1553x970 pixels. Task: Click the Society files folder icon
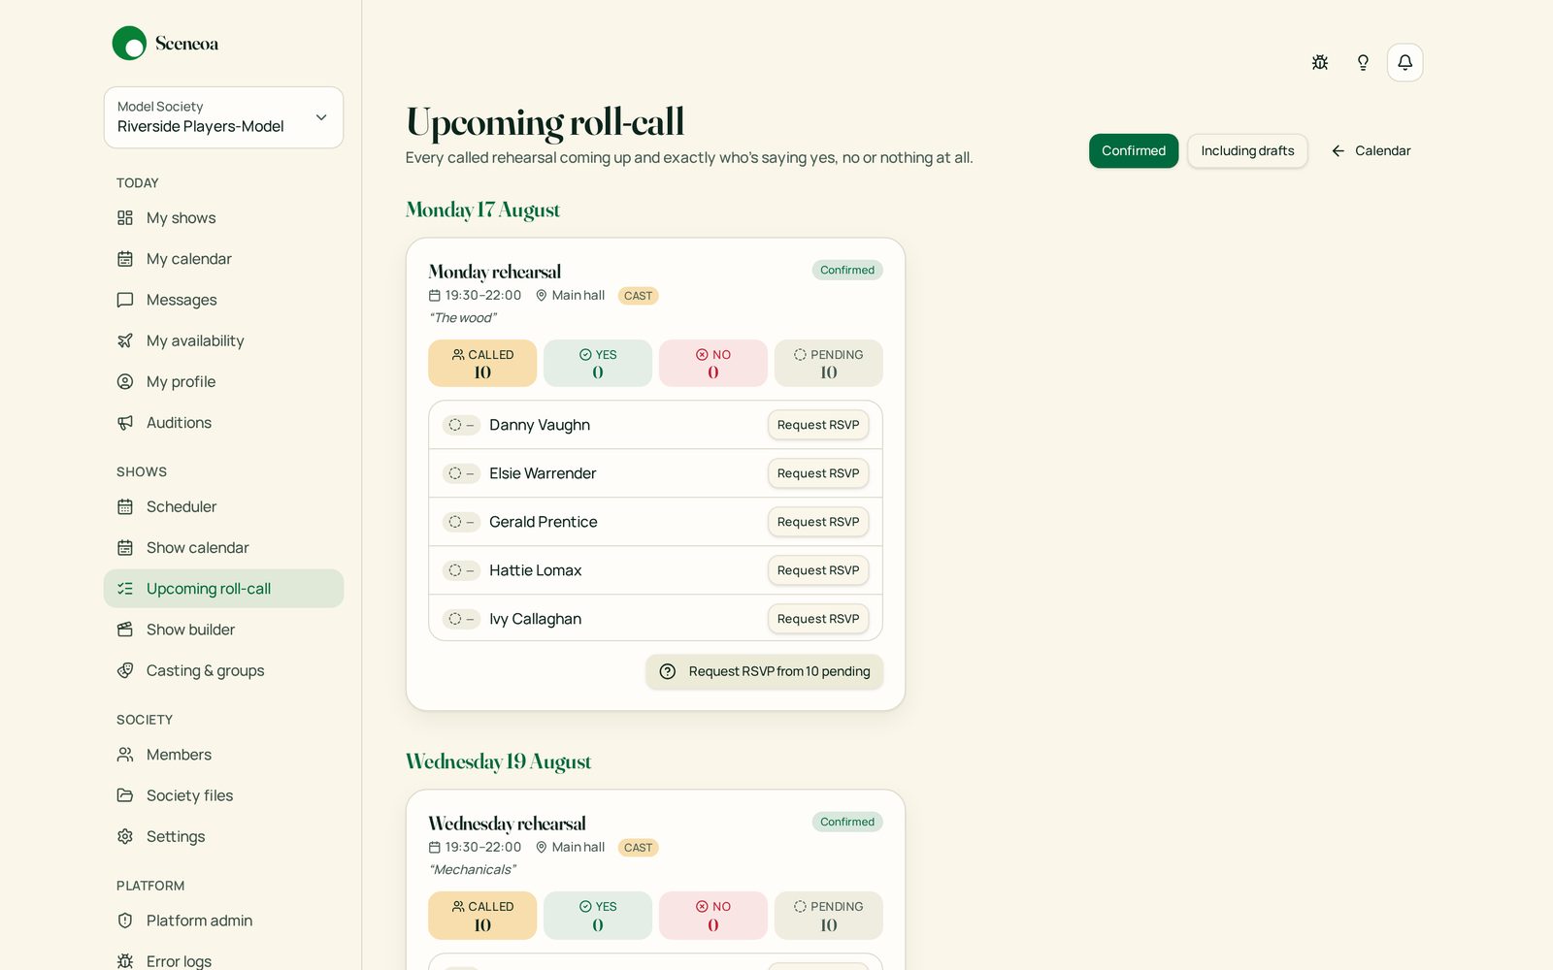(125, 795)
